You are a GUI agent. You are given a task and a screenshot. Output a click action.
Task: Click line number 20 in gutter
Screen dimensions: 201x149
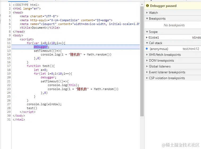9,78
